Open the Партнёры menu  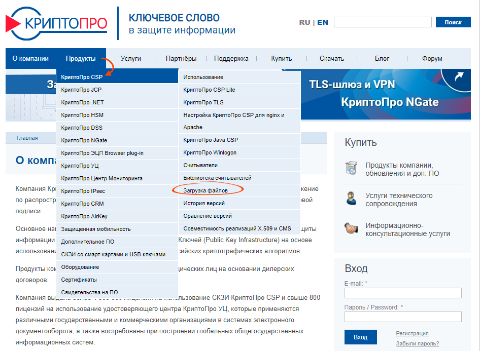[x=181, y=58]
